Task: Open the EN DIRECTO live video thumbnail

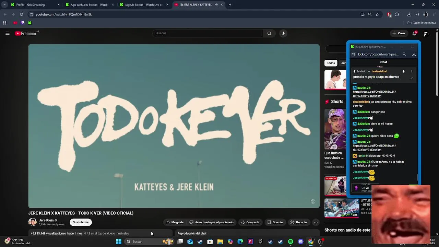Action: point(335,186)
